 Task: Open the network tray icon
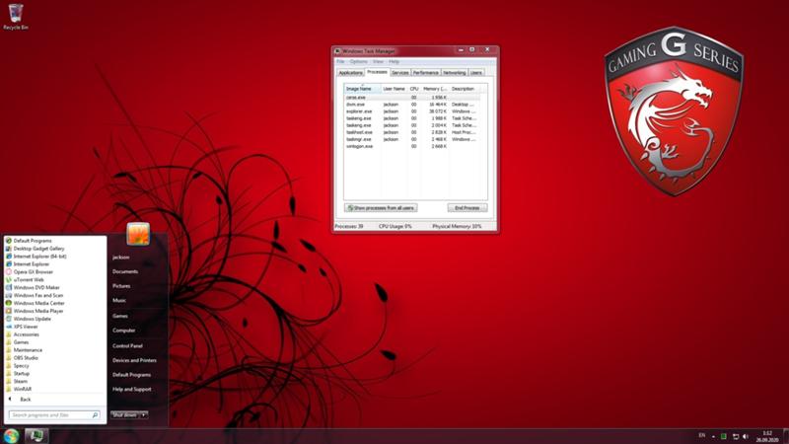(x=735, y=436)
